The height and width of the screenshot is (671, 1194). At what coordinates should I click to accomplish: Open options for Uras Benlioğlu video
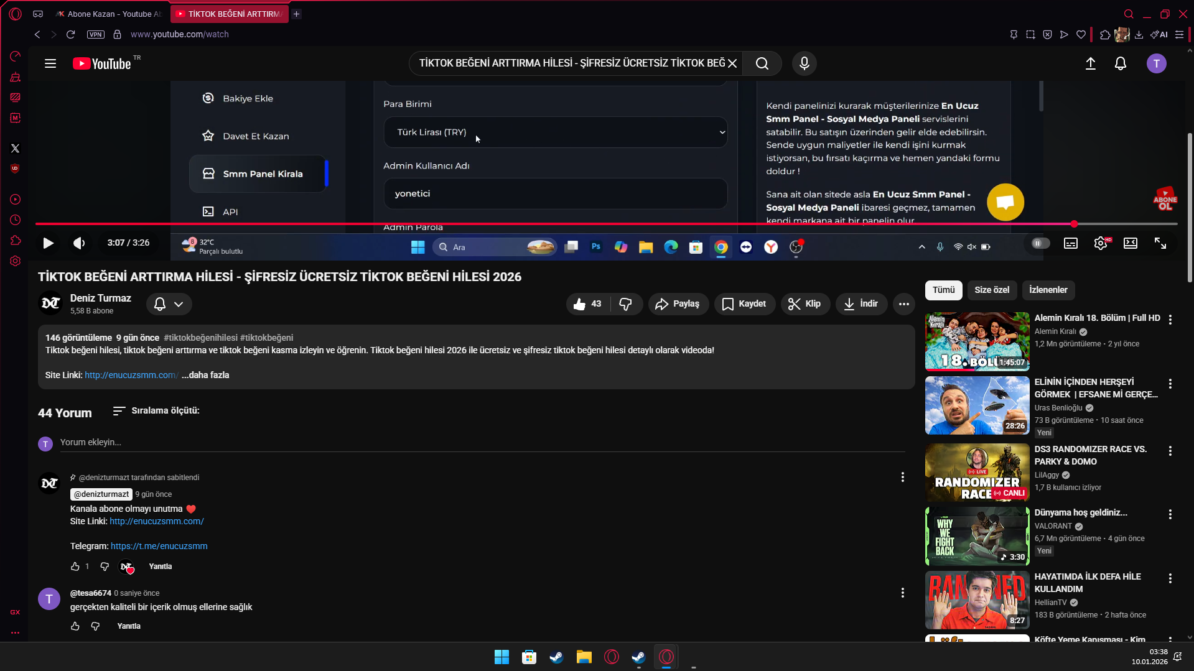(x=1170, y=384)
